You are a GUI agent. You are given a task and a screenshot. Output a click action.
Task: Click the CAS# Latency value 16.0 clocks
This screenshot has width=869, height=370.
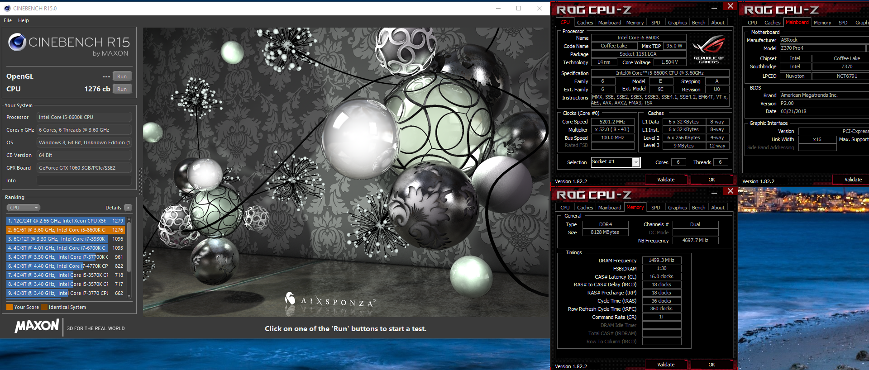(x=662, y=276)
